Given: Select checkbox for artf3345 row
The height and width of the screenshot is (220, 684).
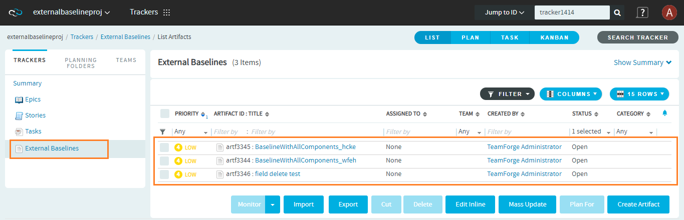Looking at the screenshot, I should pyautogui.click(x=164, y=147).
